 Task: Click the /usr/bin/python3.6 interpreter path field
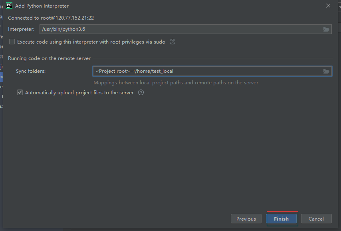pos(180,29)
